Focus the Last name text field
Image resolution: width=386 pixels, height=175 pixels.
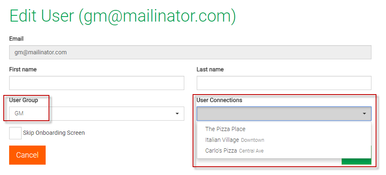[x=284, y=83]
